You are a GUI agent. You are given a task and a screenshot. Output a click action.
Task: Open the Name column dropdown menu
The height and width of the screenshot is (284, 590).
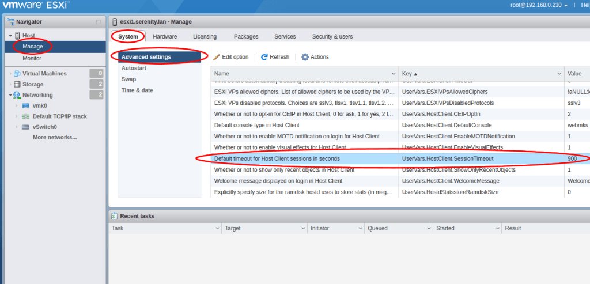[394, 74]
